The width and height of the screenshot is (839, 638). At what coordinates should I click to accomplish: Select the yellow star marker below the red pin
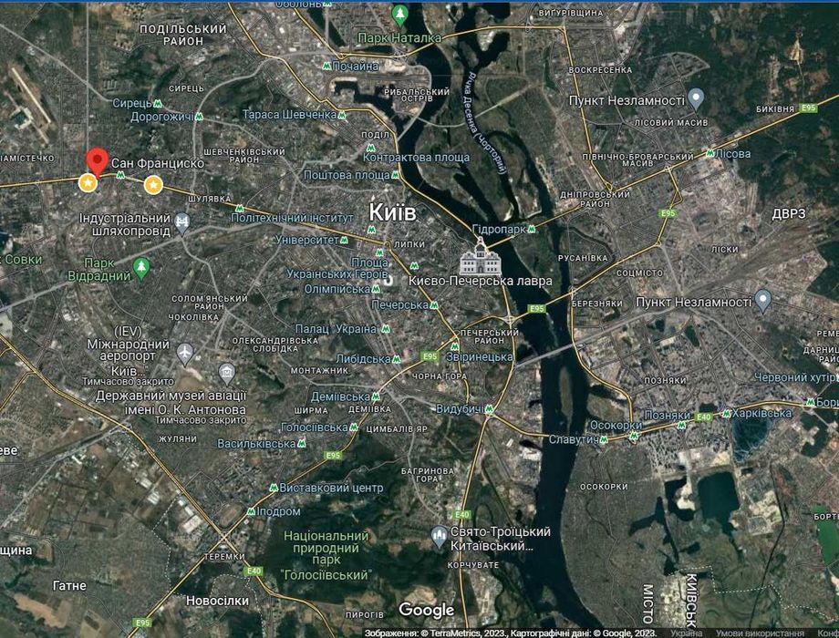click(x=88, y=183)
